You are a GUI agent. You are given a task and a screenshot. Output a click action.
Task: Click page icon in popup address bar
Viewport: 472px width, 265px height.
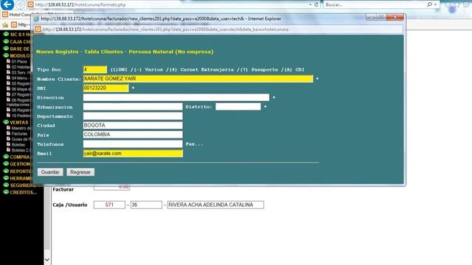coord(38,29)
